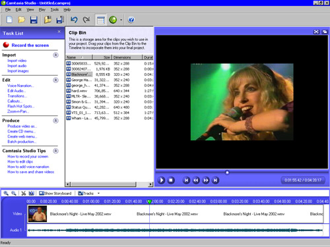The height and width of the screenshot is (247, 330).
Task: Jump to the next clip in preview
Action: click(x=215, y=180)
